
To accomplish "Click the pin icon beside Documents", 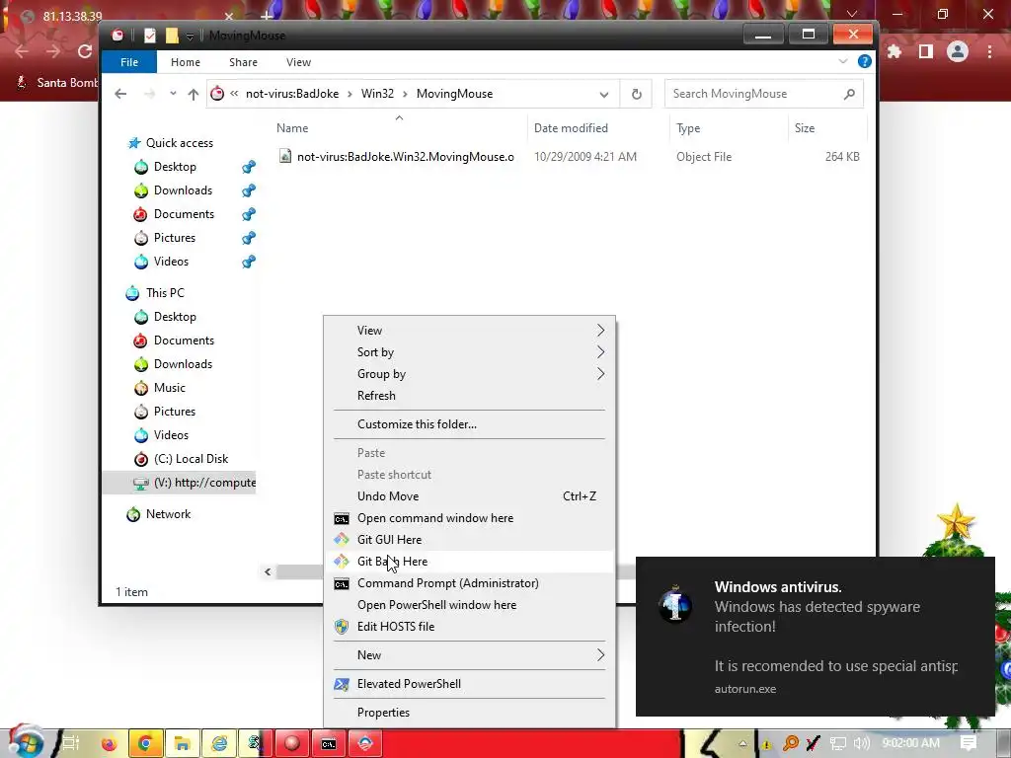I will click(x=248, y=214).
